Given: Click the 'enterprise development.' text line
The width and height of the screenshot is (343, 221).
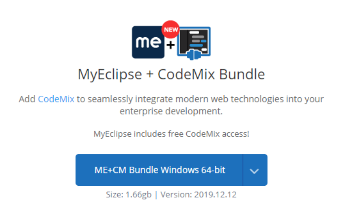Looking at the screenshot, I should (171, 111).
